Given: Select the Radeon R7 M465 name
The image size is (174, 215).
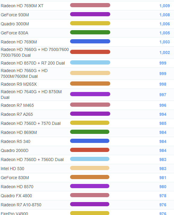Looking at the screenshot, I should point(17,105).
